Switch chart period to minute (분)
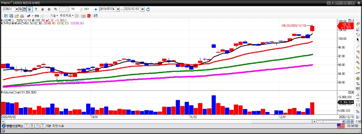Viewport: 362px width, 134px height. 49,9
